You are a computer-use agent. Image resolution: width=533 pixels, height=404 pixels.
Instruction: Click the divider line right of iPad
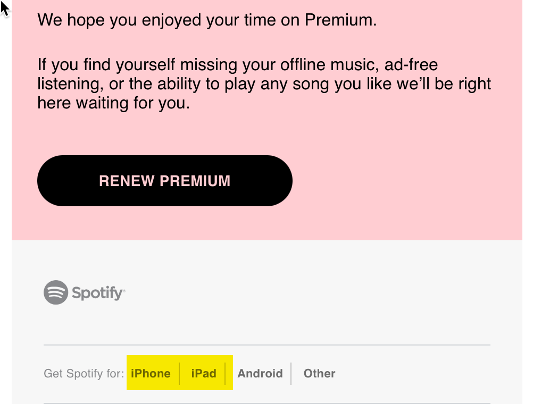click(225, 373)
